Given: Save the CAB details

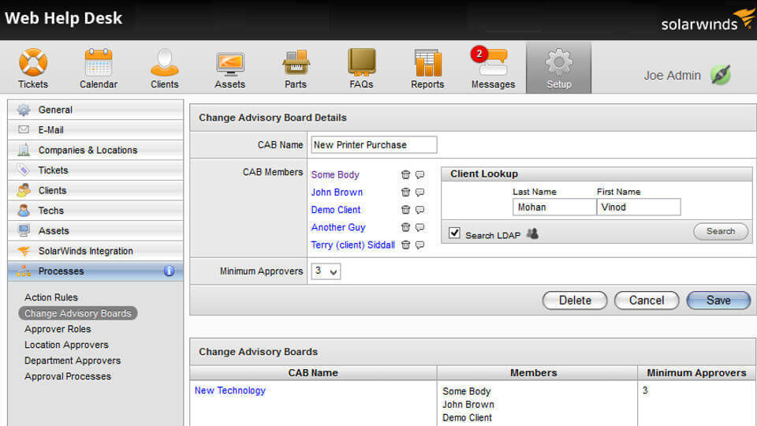Looking at the screenshot, I should 718,301.
